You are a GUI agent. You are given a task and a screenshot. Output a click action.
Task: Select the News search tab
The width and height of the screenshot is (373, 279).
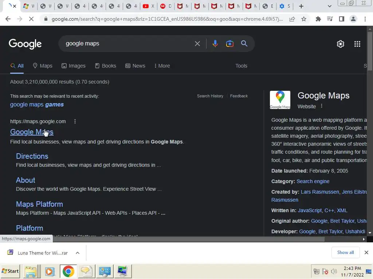tap(135, 66)
